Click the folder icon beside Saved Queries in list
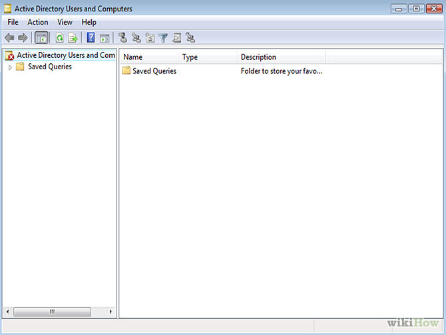The height and width of the screenshot is (335, 446). 126,71
